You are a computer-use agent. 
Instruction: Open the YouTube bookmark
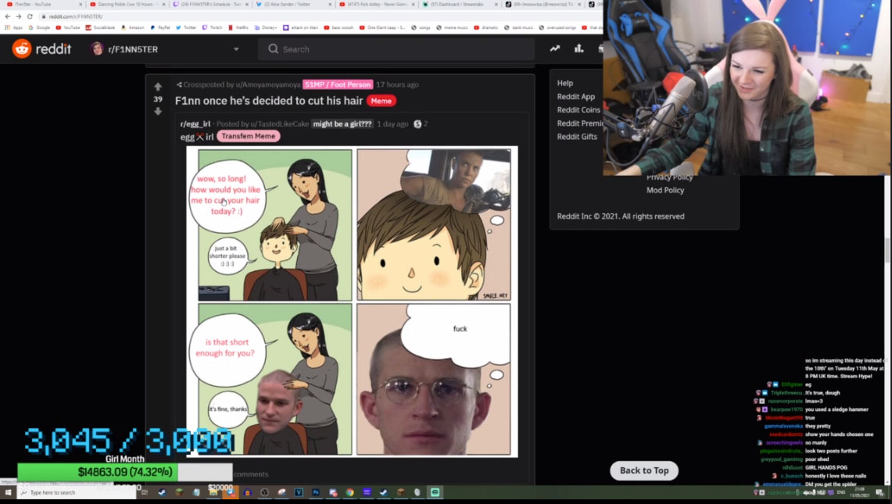pos(68,27)
